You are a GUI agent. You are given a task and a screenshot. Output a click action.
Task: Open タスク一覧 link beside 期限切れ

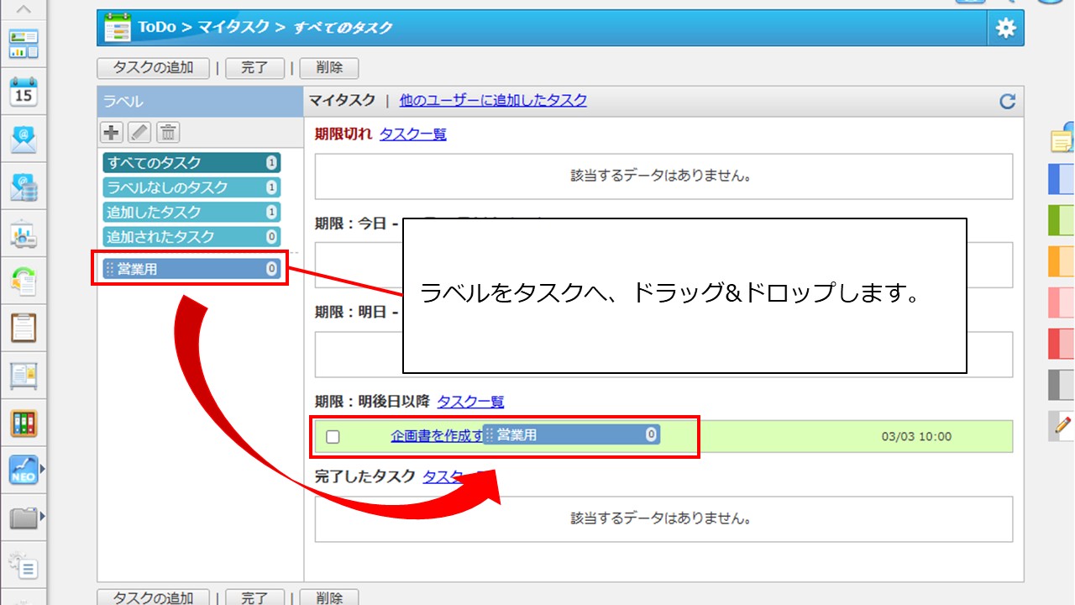413,134
